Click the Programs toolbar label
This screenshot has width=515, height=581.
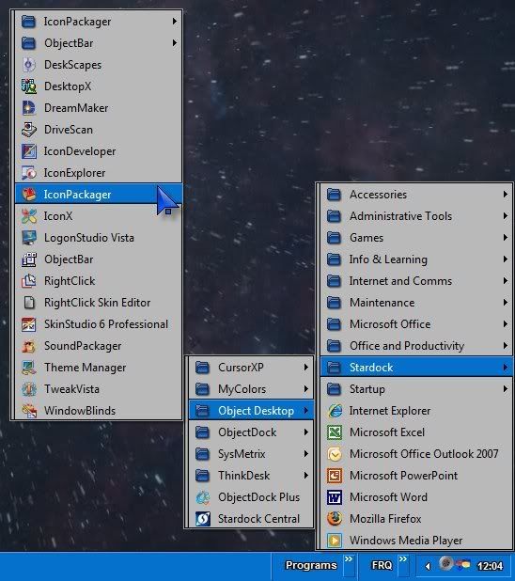click(x=311, y=565)
